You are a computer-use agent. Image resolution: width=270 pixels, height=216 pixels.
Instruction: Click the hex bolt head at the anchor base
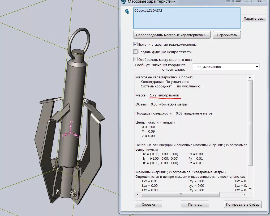(58, 192)
